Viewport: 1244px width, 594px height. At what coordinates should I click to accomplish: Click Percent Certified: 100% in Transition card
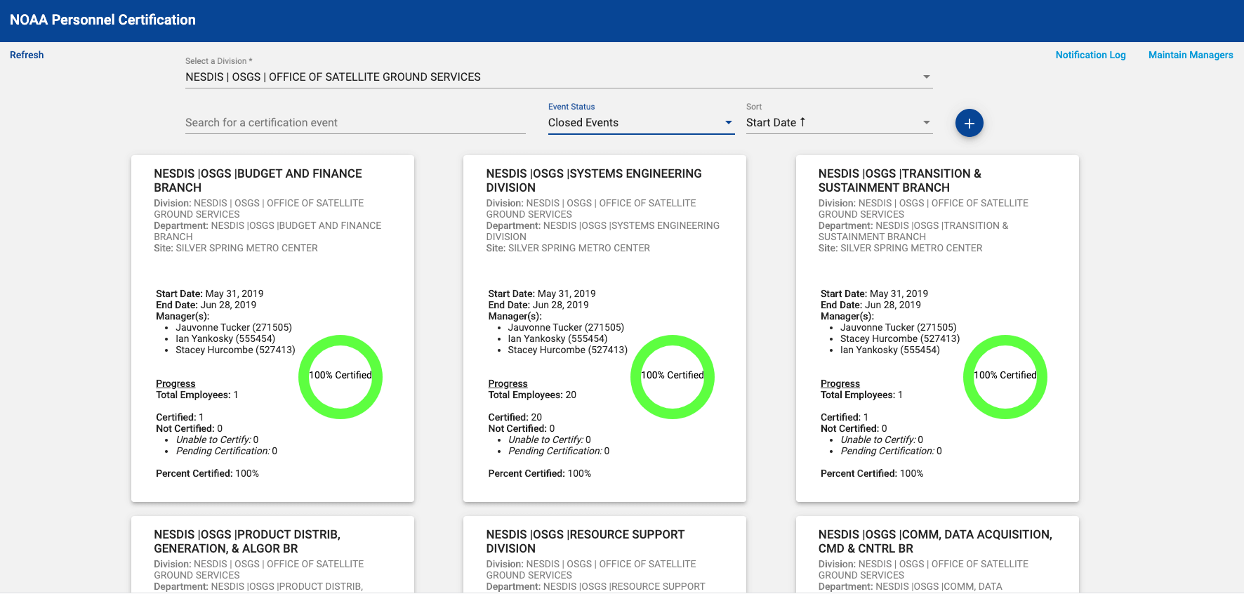[x=872, y=473]
